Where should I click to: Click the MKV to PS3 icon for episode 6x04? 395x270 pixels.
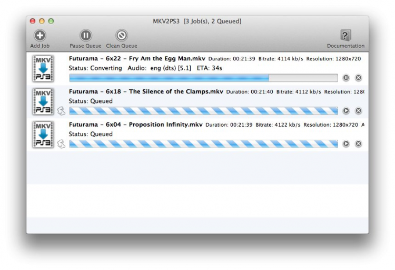click(43, 134)
